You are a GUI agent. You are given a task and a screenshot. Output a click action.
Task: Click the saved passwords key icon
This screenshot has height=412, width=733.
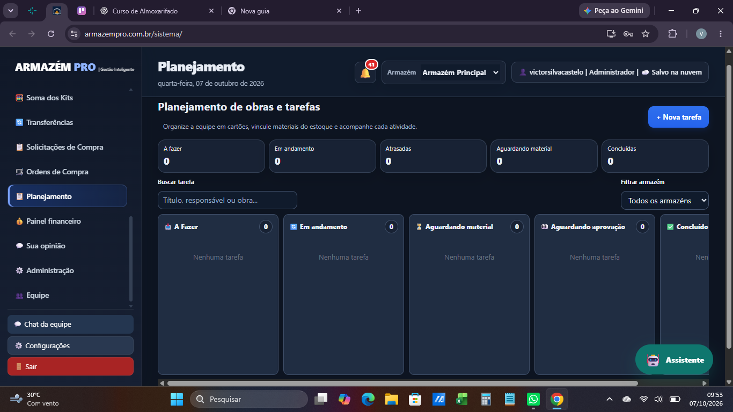(x=628, y=34)
